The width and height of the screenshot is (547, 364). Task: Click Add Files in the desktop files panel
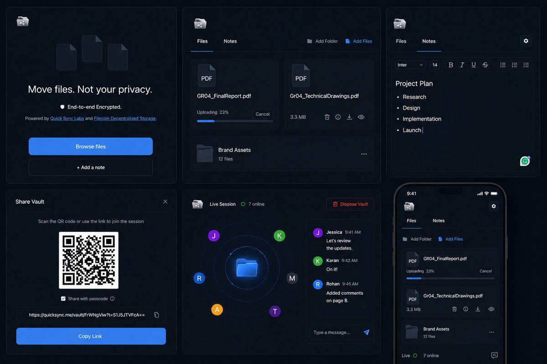(x=359, y=41)
